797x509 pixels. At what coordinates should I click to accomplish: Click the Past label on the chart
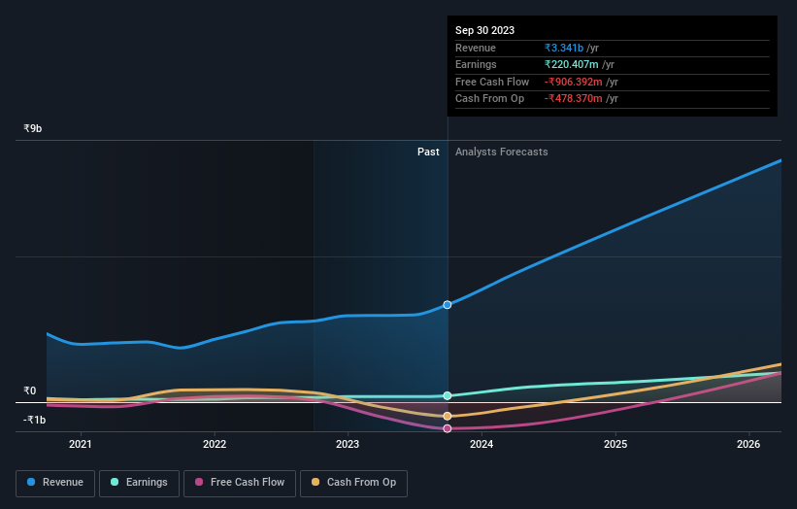(x=428, y=152)
